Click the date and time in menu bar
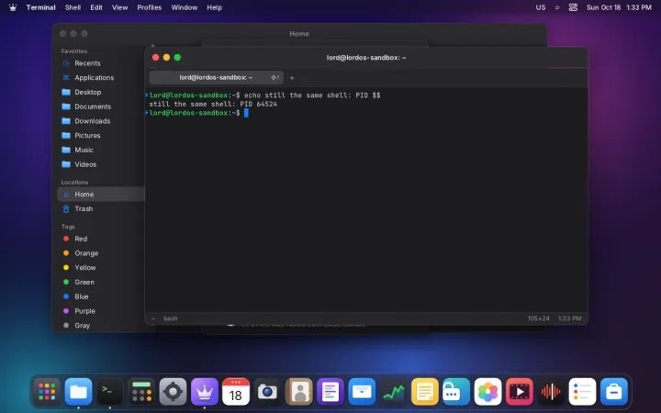The width and height of the screenshot is (661, 413). (619, 7)
